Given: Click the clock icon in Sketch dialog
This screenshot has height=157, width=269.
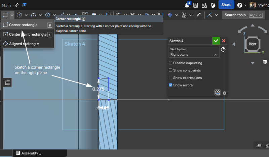Looking at the screenshot, I should click(x=223, y=49).
